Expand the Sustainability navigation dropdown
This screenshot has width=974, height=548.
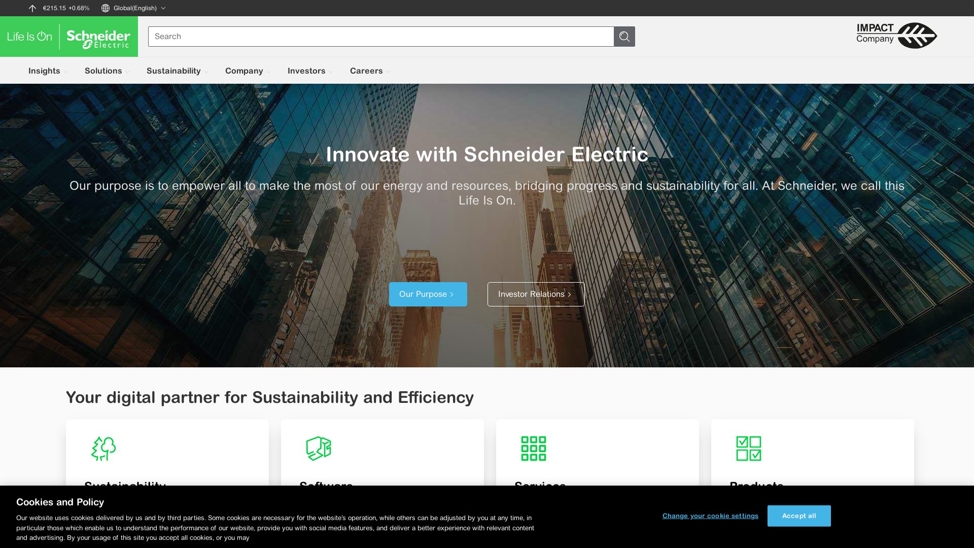point(177,70)
